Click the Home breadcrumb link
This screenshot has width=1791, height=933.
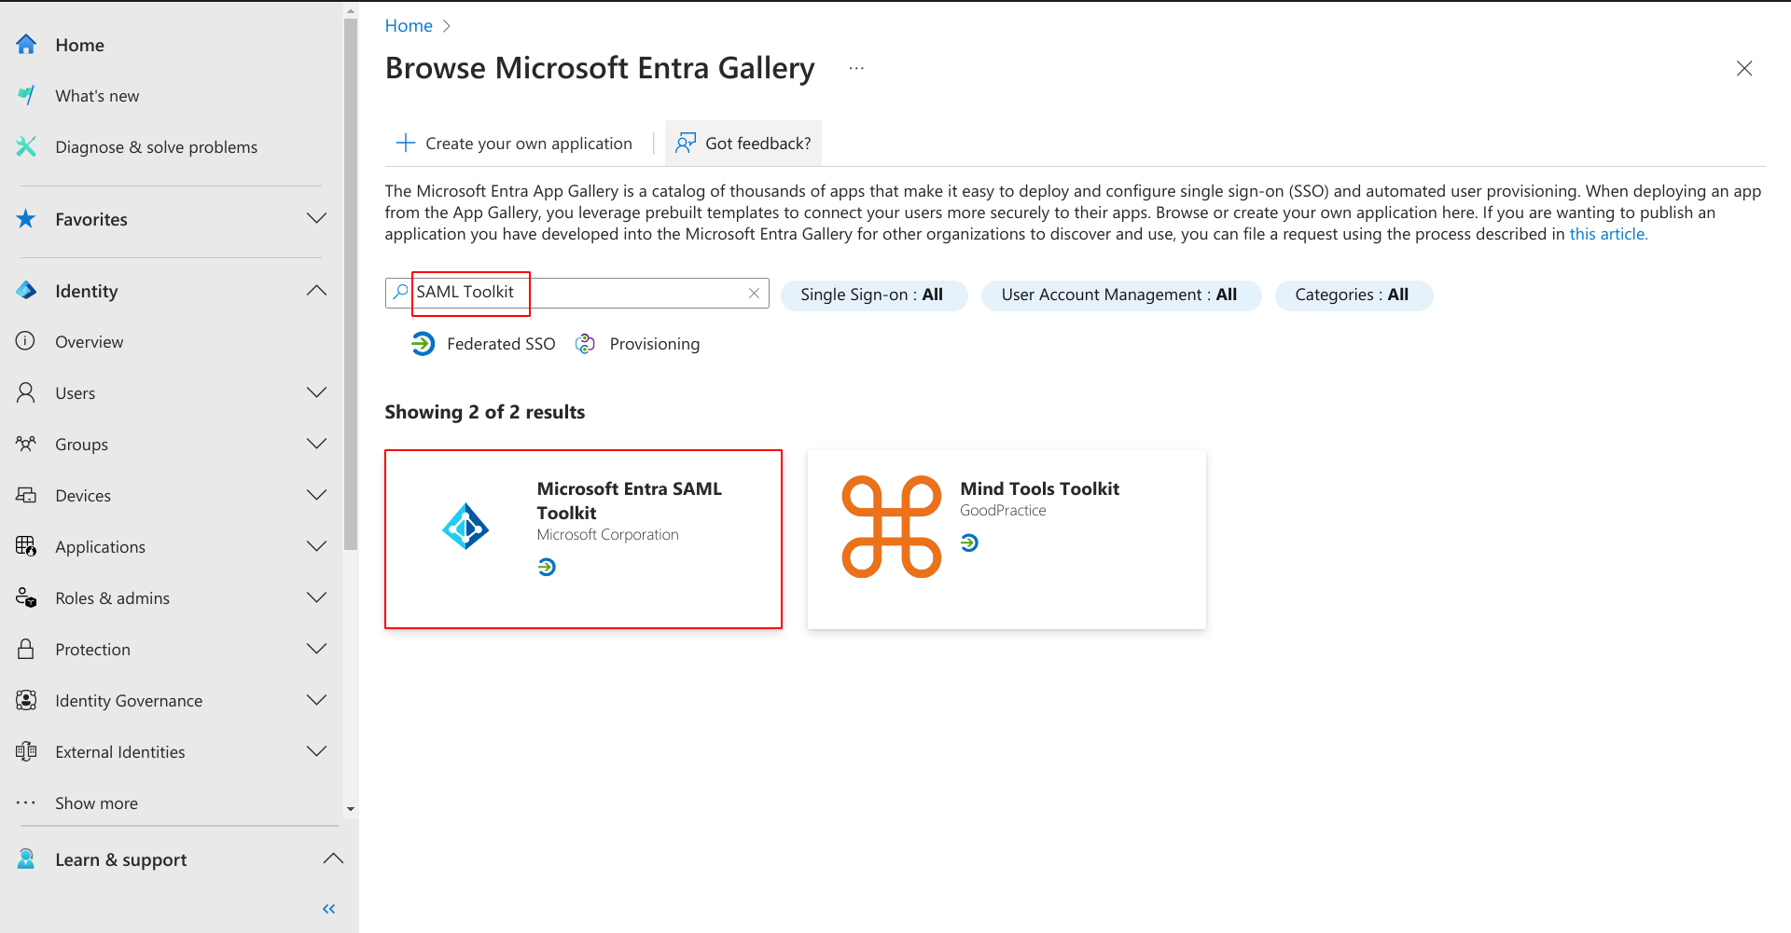[409, 26]
